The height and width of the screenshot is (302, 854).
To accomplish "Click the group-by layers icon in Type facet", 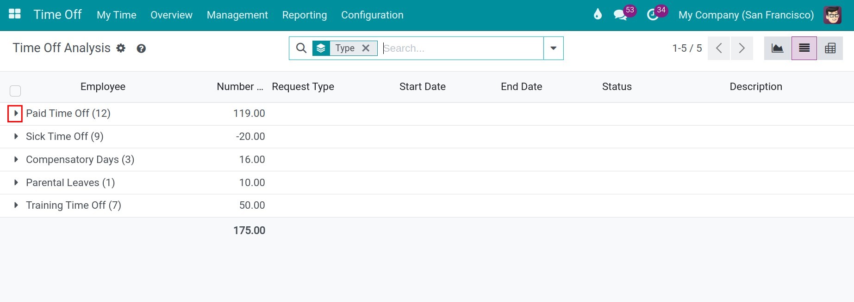I will pos(321,48).
